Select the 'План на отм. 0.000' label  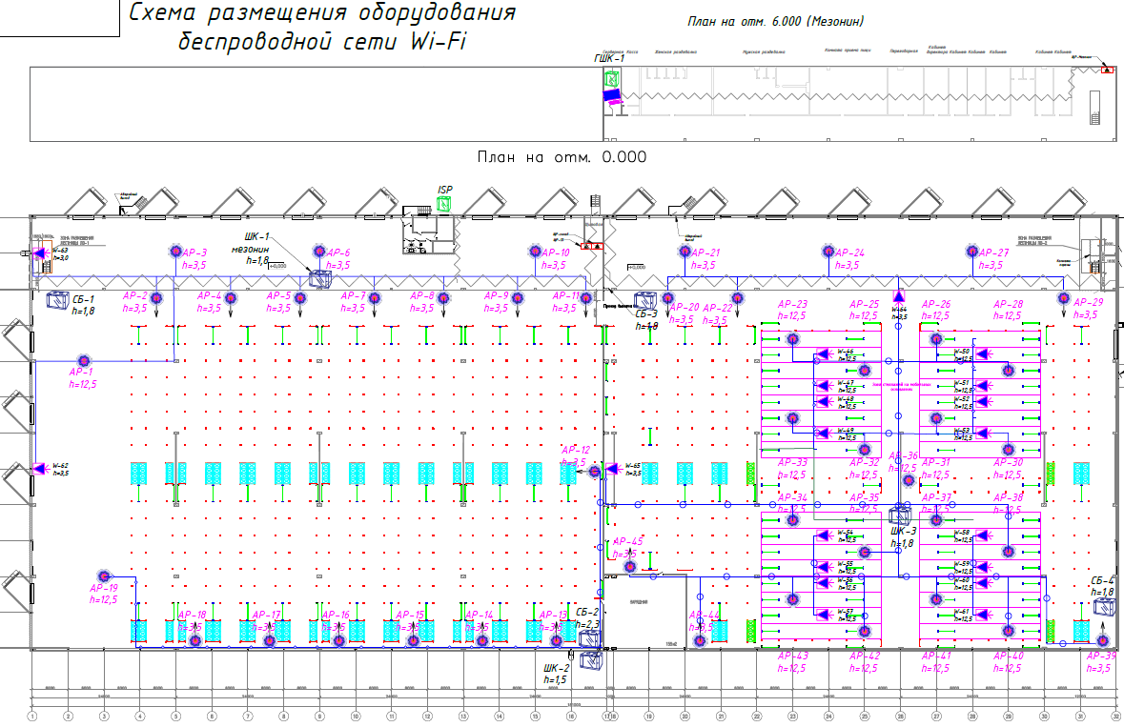tap(562, 157)
